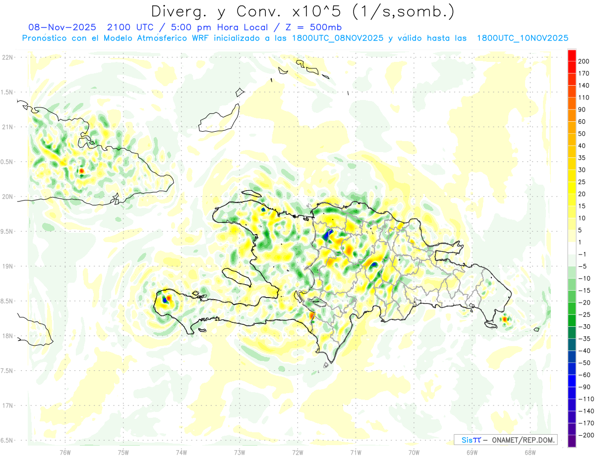Click the '-140' colorbar value
The width and height of the screenshot is (595, 459).
click(x=586, y=411)
